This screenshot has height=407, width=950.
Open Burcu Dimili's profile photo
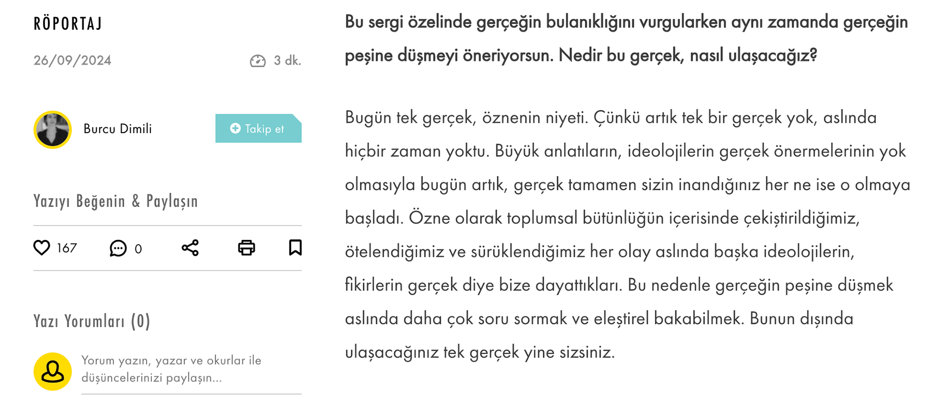coord(52,130)
